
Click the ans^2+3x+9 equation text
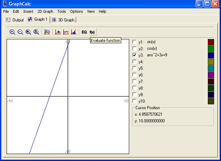157,55
